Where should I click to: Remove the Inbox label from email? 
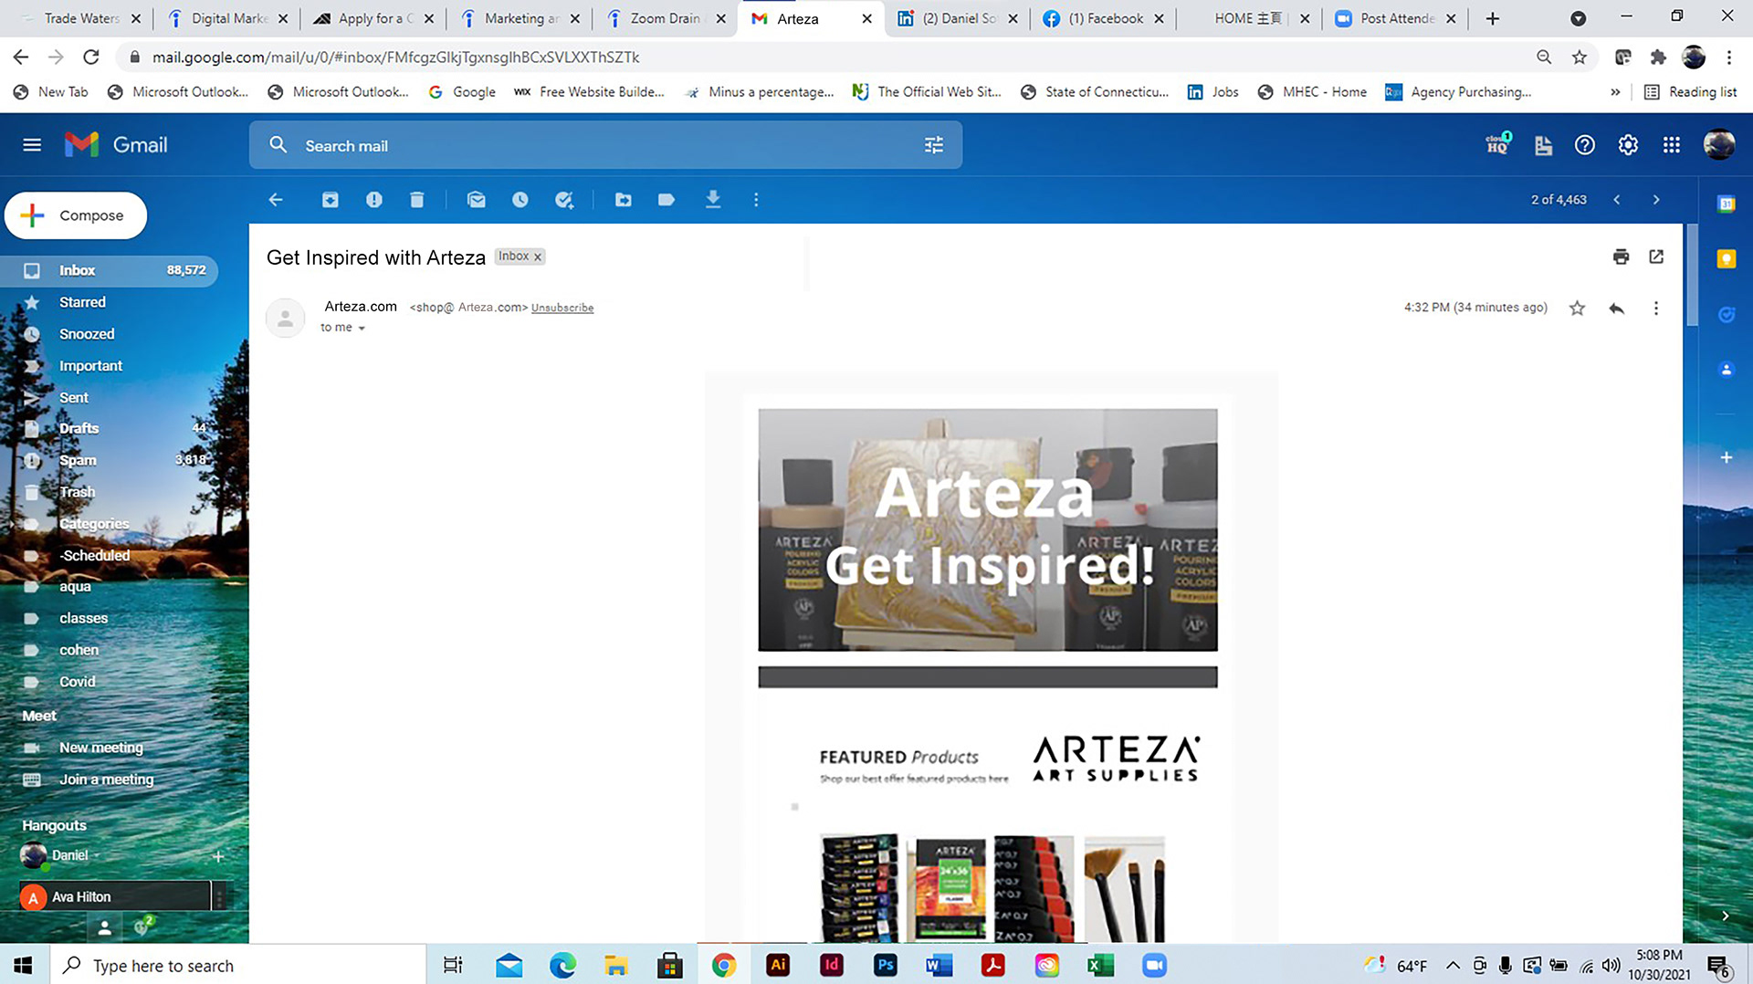[x=538, y=256]
